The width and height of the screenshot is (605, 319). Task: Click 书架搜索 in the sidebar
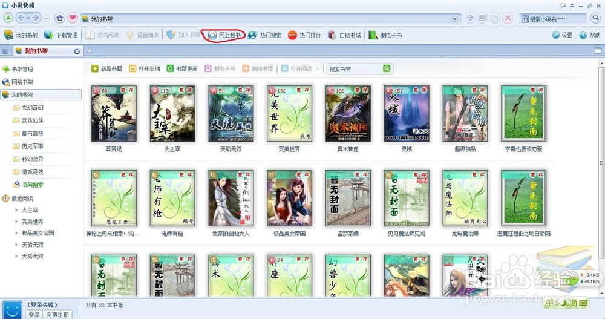coord(28,185)
